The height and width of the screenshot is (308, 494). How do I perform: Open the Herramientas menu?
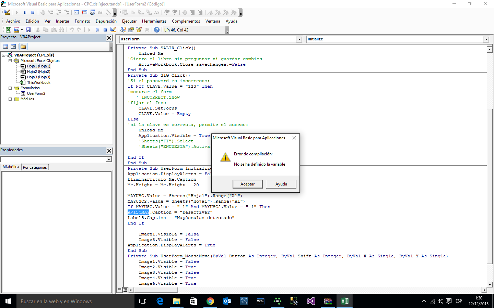(x=154, y=21)
